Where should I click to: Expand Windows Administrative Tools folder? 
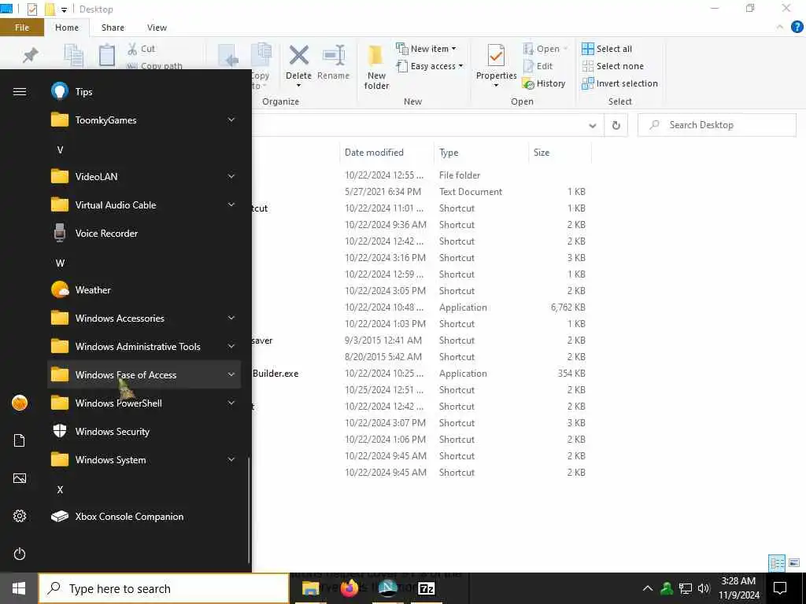[231, 346]
